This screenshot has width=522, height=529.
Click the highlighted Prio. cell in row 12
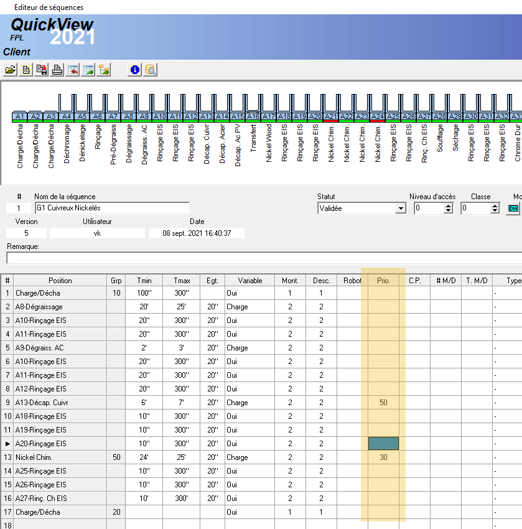tap(383, 444)
